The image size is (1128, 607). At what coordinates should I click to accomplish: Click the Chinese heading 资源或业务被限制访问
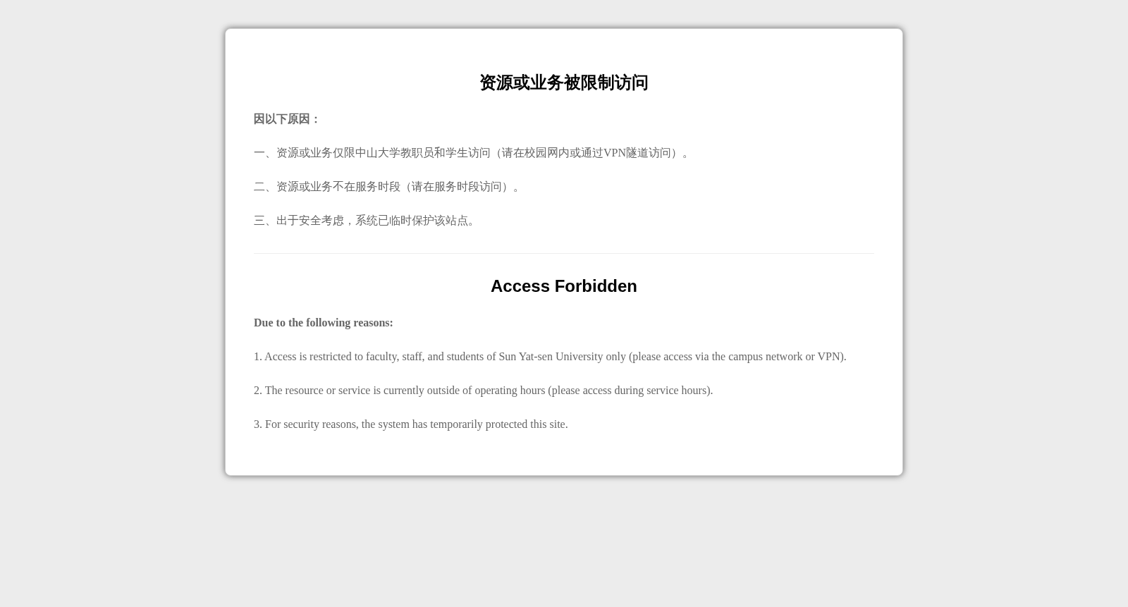(x=563, y=82)
